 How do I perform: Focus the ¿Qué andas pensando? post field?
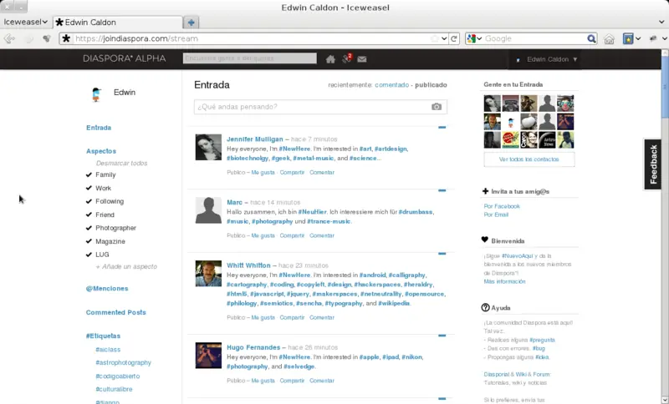[320, 107]
